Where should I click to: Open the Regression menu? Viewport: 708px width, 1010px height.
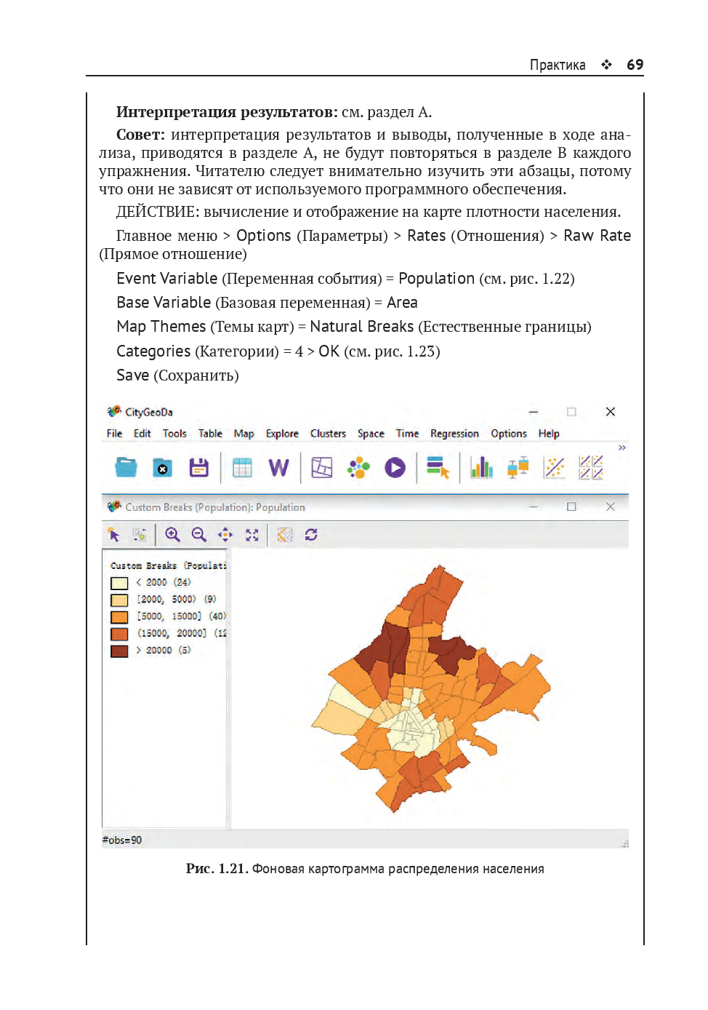point(454,434)
